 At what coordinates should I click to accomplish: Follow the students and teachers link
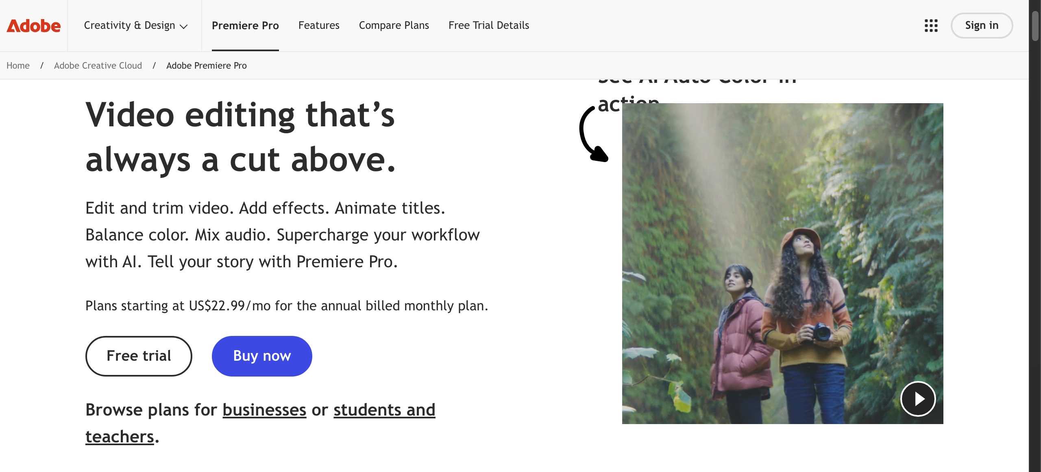pyautogui.click(x=384, y=410)
